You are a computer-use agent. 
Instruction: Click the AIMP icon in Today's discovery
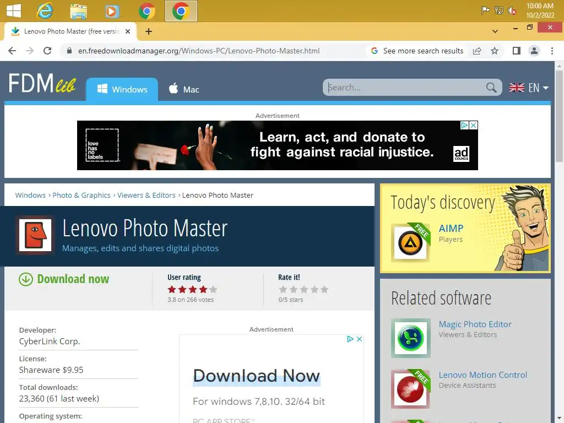click(x=410, y=242)
